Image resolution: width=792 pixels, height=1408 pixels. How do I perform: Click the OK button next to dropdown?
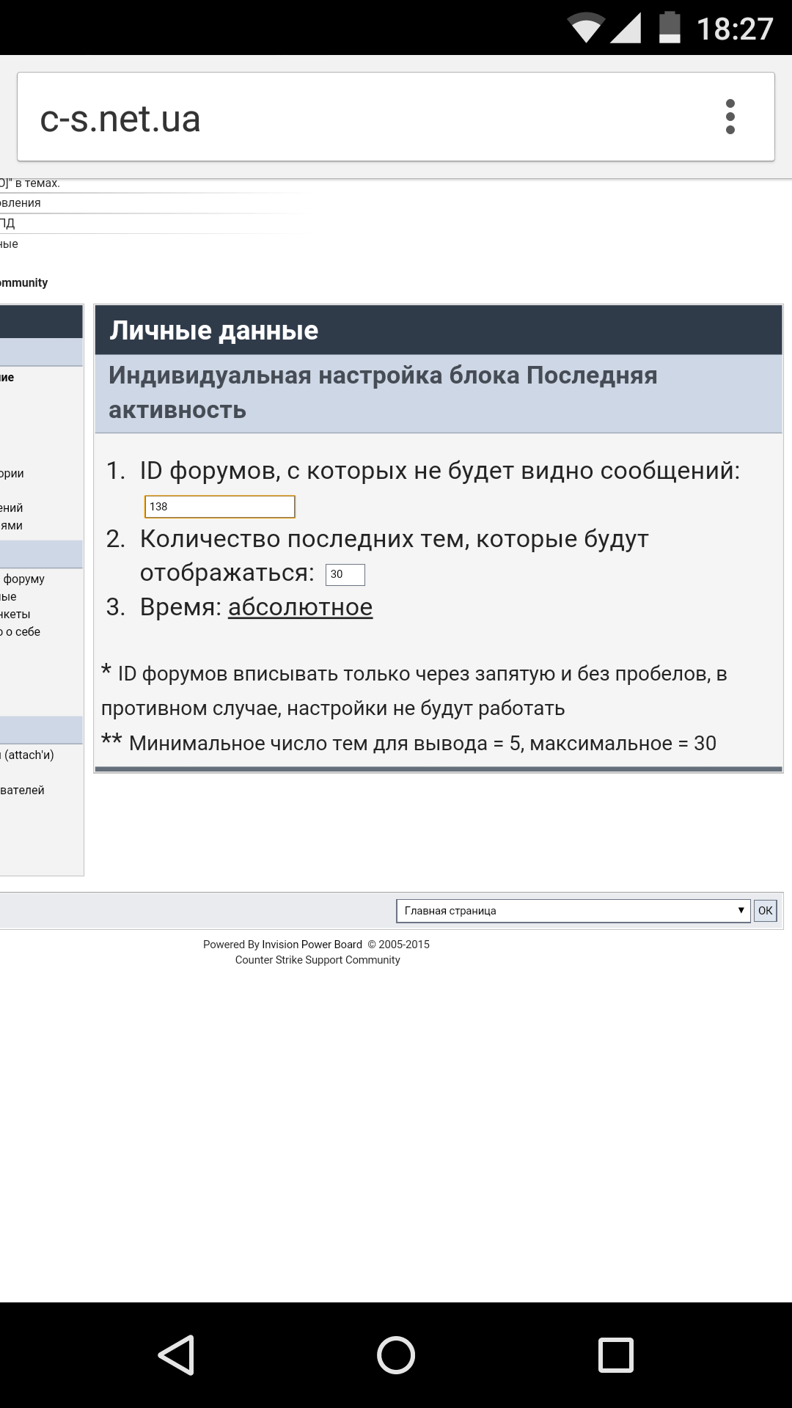(766, 911)
